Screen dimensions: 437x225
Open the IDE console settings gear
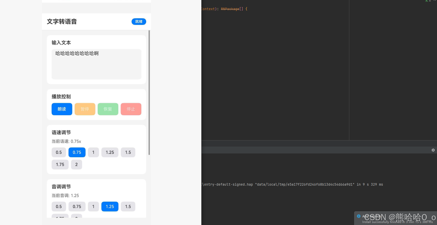(x=433, y=150)
